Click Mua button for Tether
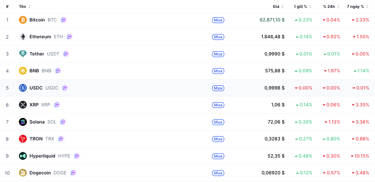 218,54
